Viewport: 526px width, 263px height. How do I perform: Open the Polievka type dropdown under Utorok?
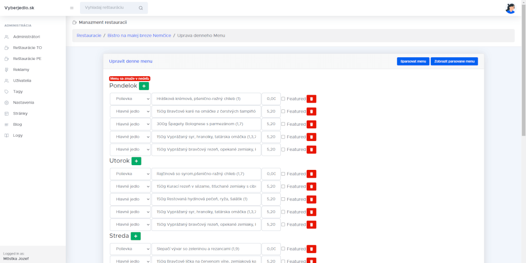tap(130, 174)
